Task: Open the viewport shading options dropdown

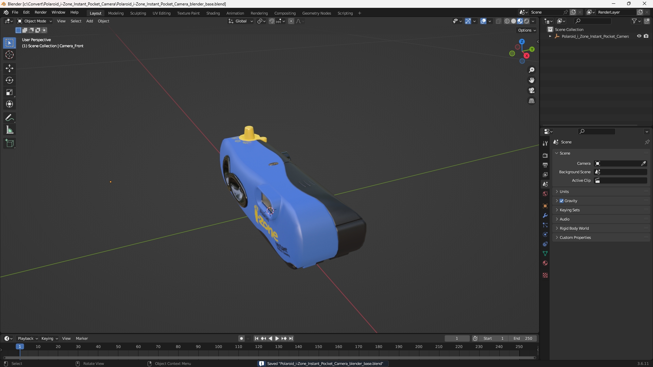Action: 533,21
